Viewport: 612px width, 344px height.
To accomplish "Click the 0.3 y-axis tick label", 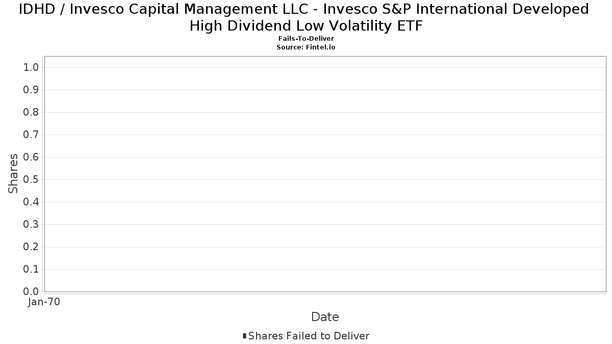I will (32, 225).
